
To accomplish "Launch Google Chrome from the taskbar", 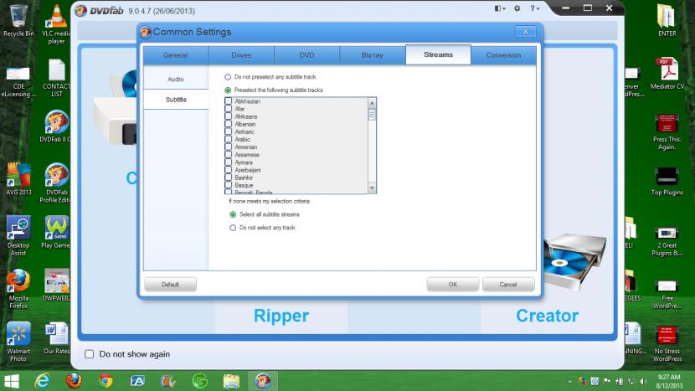I will pos(106,381).
